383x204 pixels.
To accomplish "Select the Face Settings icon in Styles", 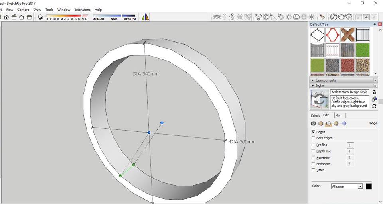I will point(321,124).
